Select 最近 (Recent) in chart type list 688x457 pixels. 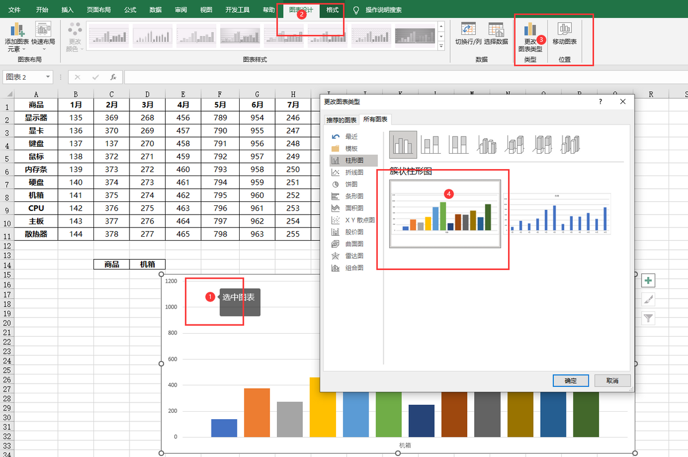(353, 136)
